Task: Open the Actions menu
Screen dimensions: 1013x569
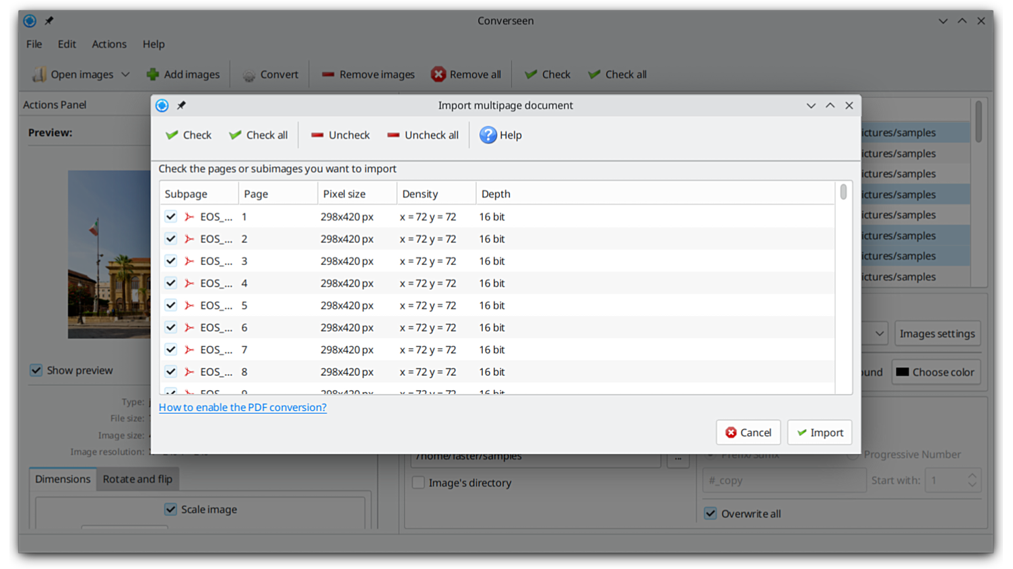Action: [109, 44]
